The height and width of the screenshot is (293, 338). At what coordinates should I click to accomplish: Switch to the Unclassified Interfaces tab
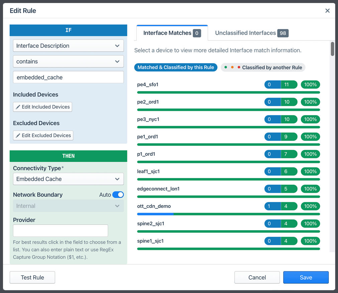pos(250,33)
